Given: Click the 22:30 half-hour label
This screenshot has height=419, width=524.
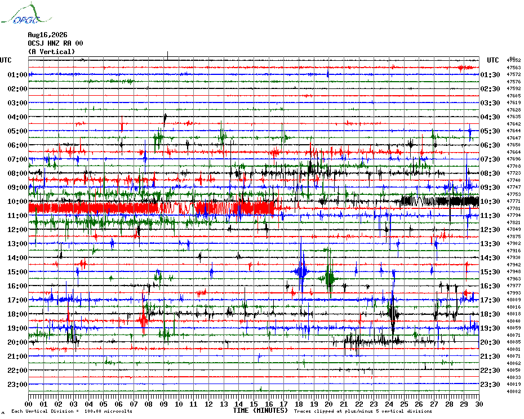Looking at the screenshot, I should [490, 371].
